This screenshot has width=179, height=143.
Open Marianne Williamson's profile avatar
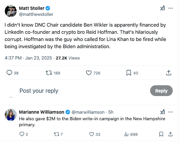(11, 115)
